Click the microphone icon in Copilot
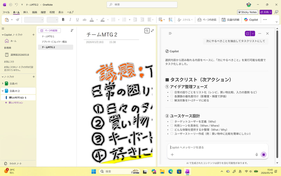The image size is (281, 176). pos(257,155)
